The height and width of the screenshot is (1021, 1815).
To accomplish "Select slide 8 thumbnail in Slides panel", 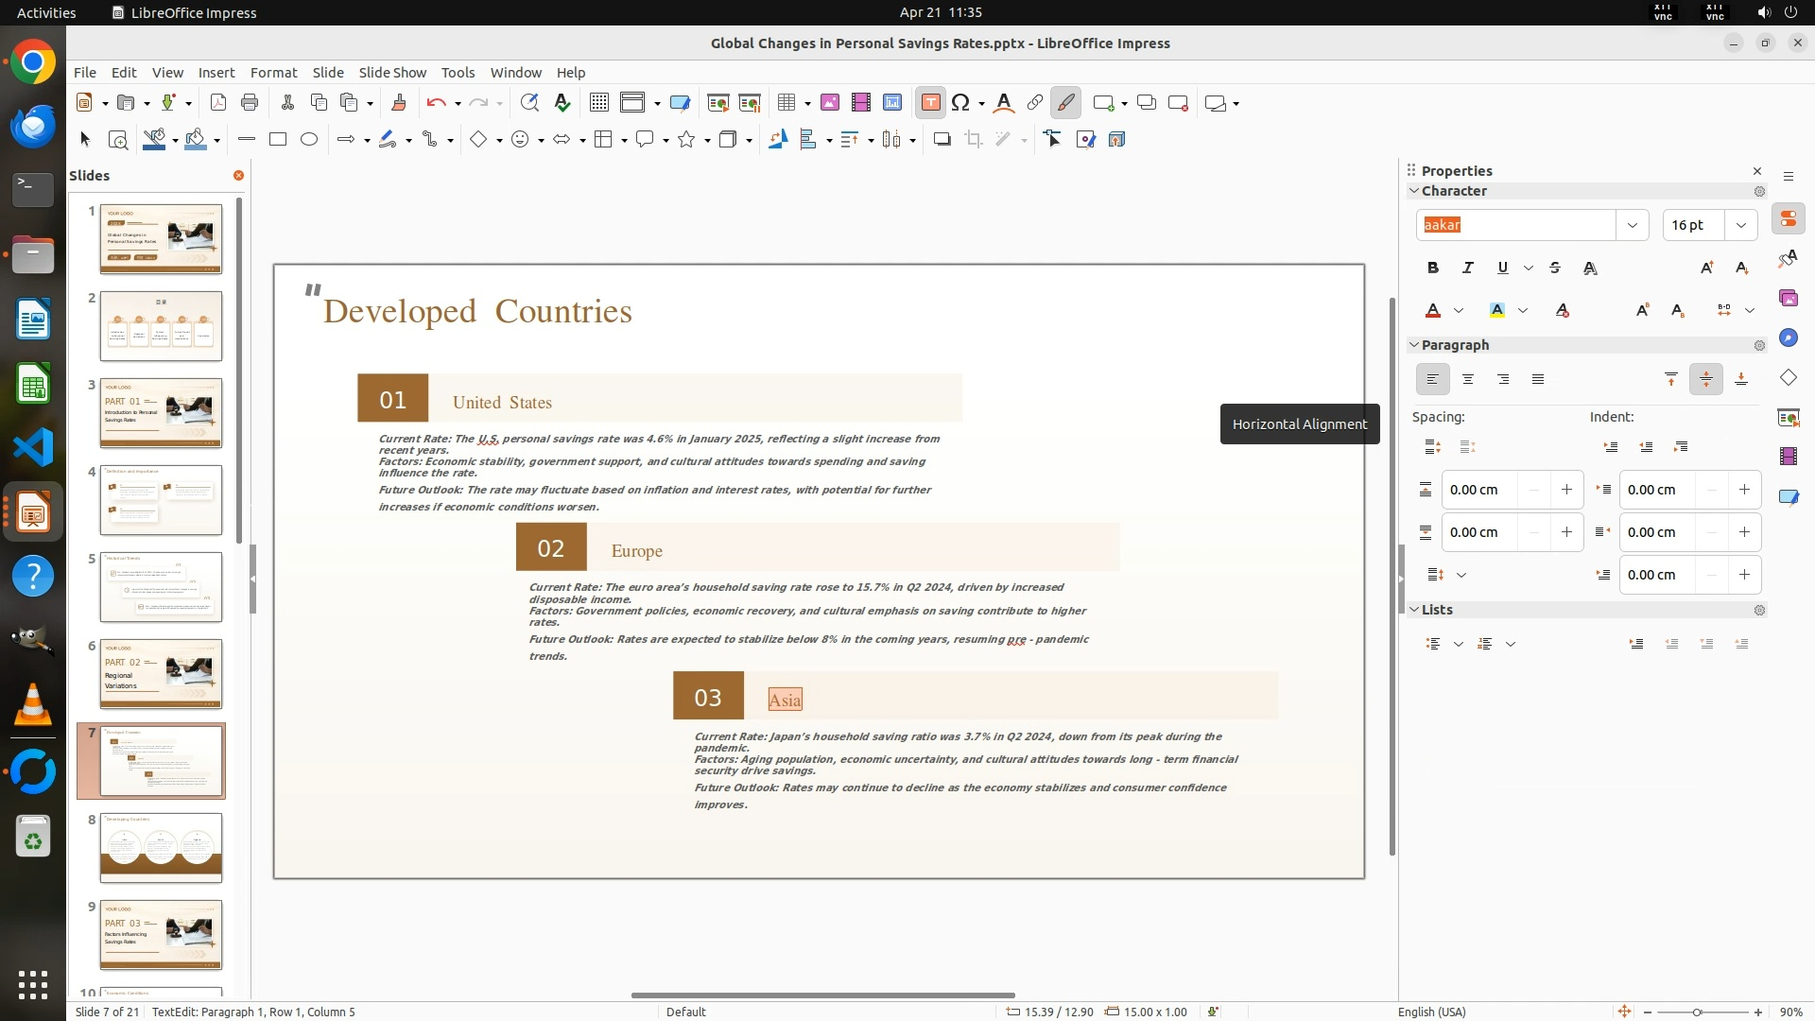I will point(161,848).
